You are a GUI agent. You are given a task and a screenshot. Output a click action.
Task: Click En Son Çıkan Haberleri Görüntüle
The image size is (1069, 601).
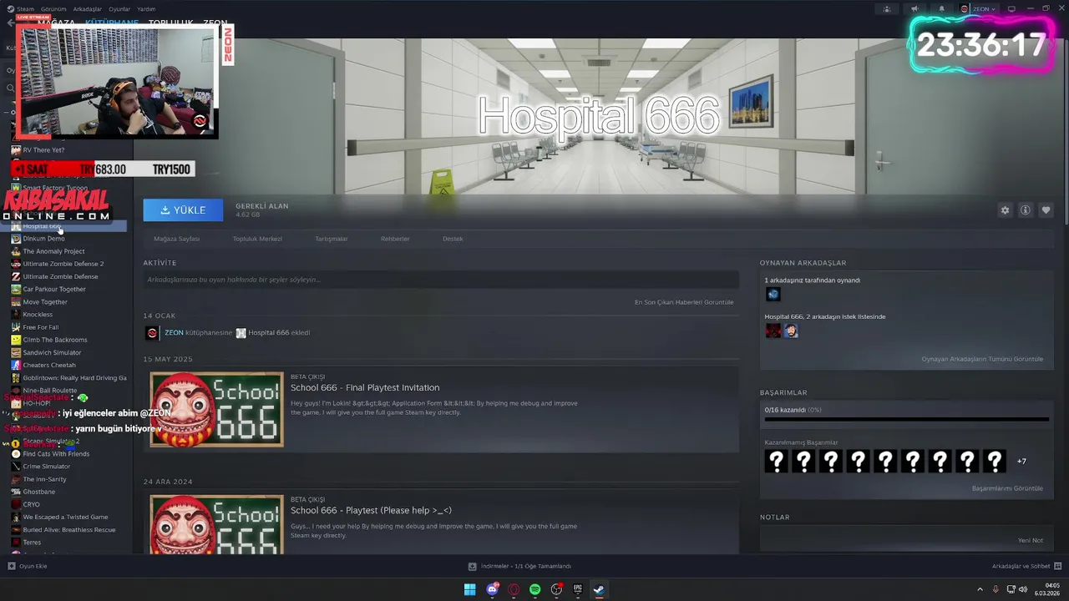coord(684,302)
